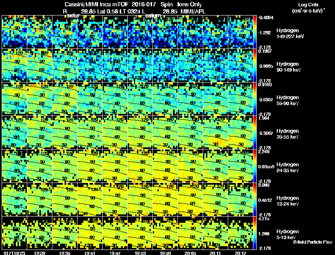Open the 24-35 keV panel at 20:05
This screenshot has height=255, width=335.
tap(190, 166)
